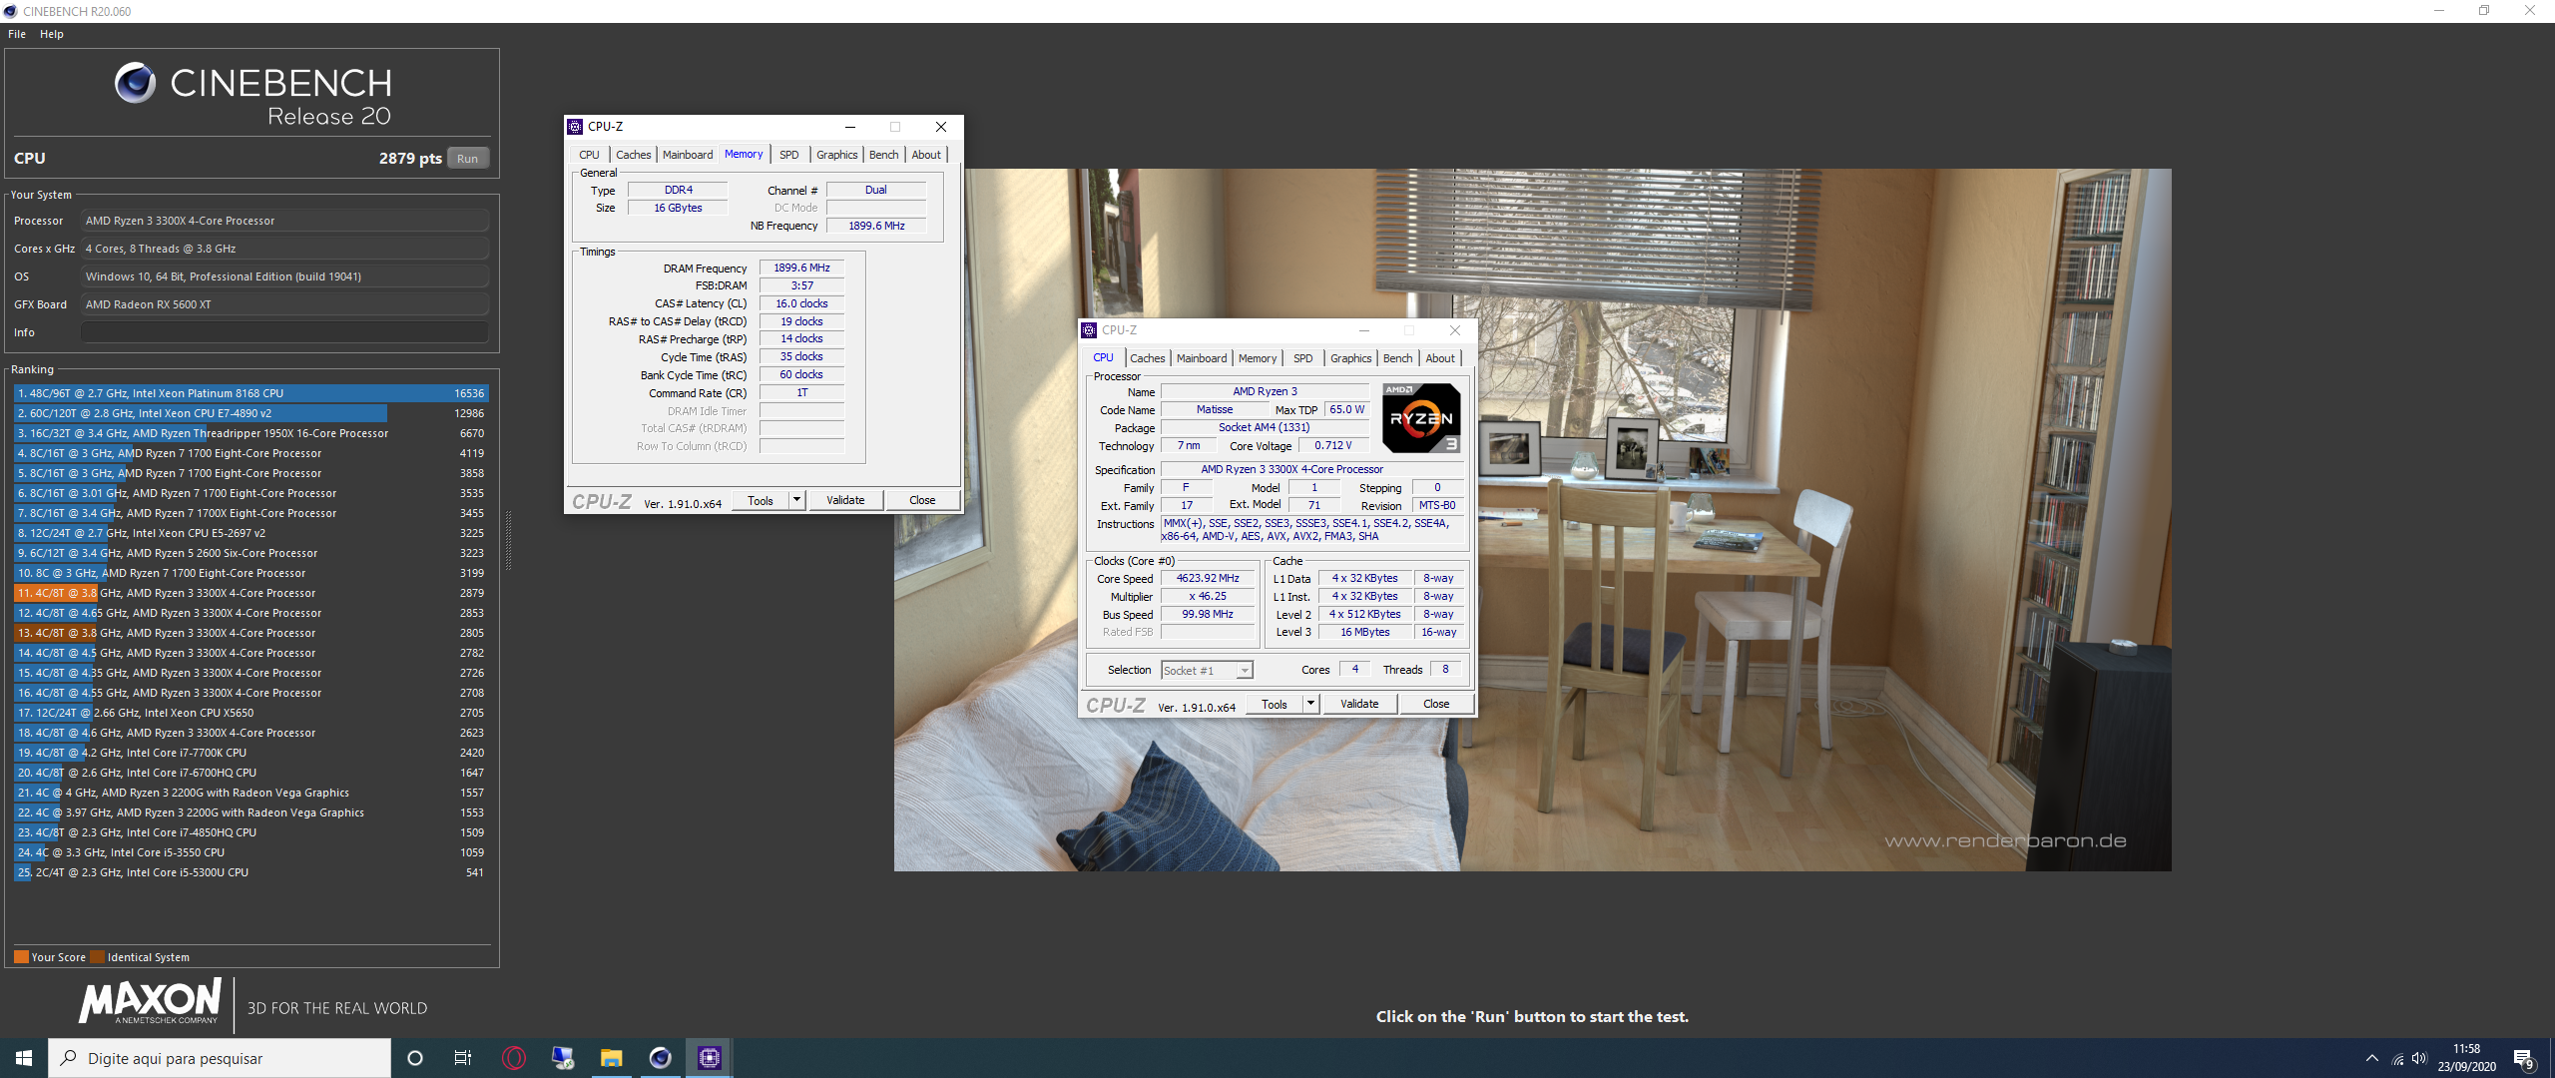
Task: Click Tools button in Memory CPU-Z window
Action: point(761,500)
